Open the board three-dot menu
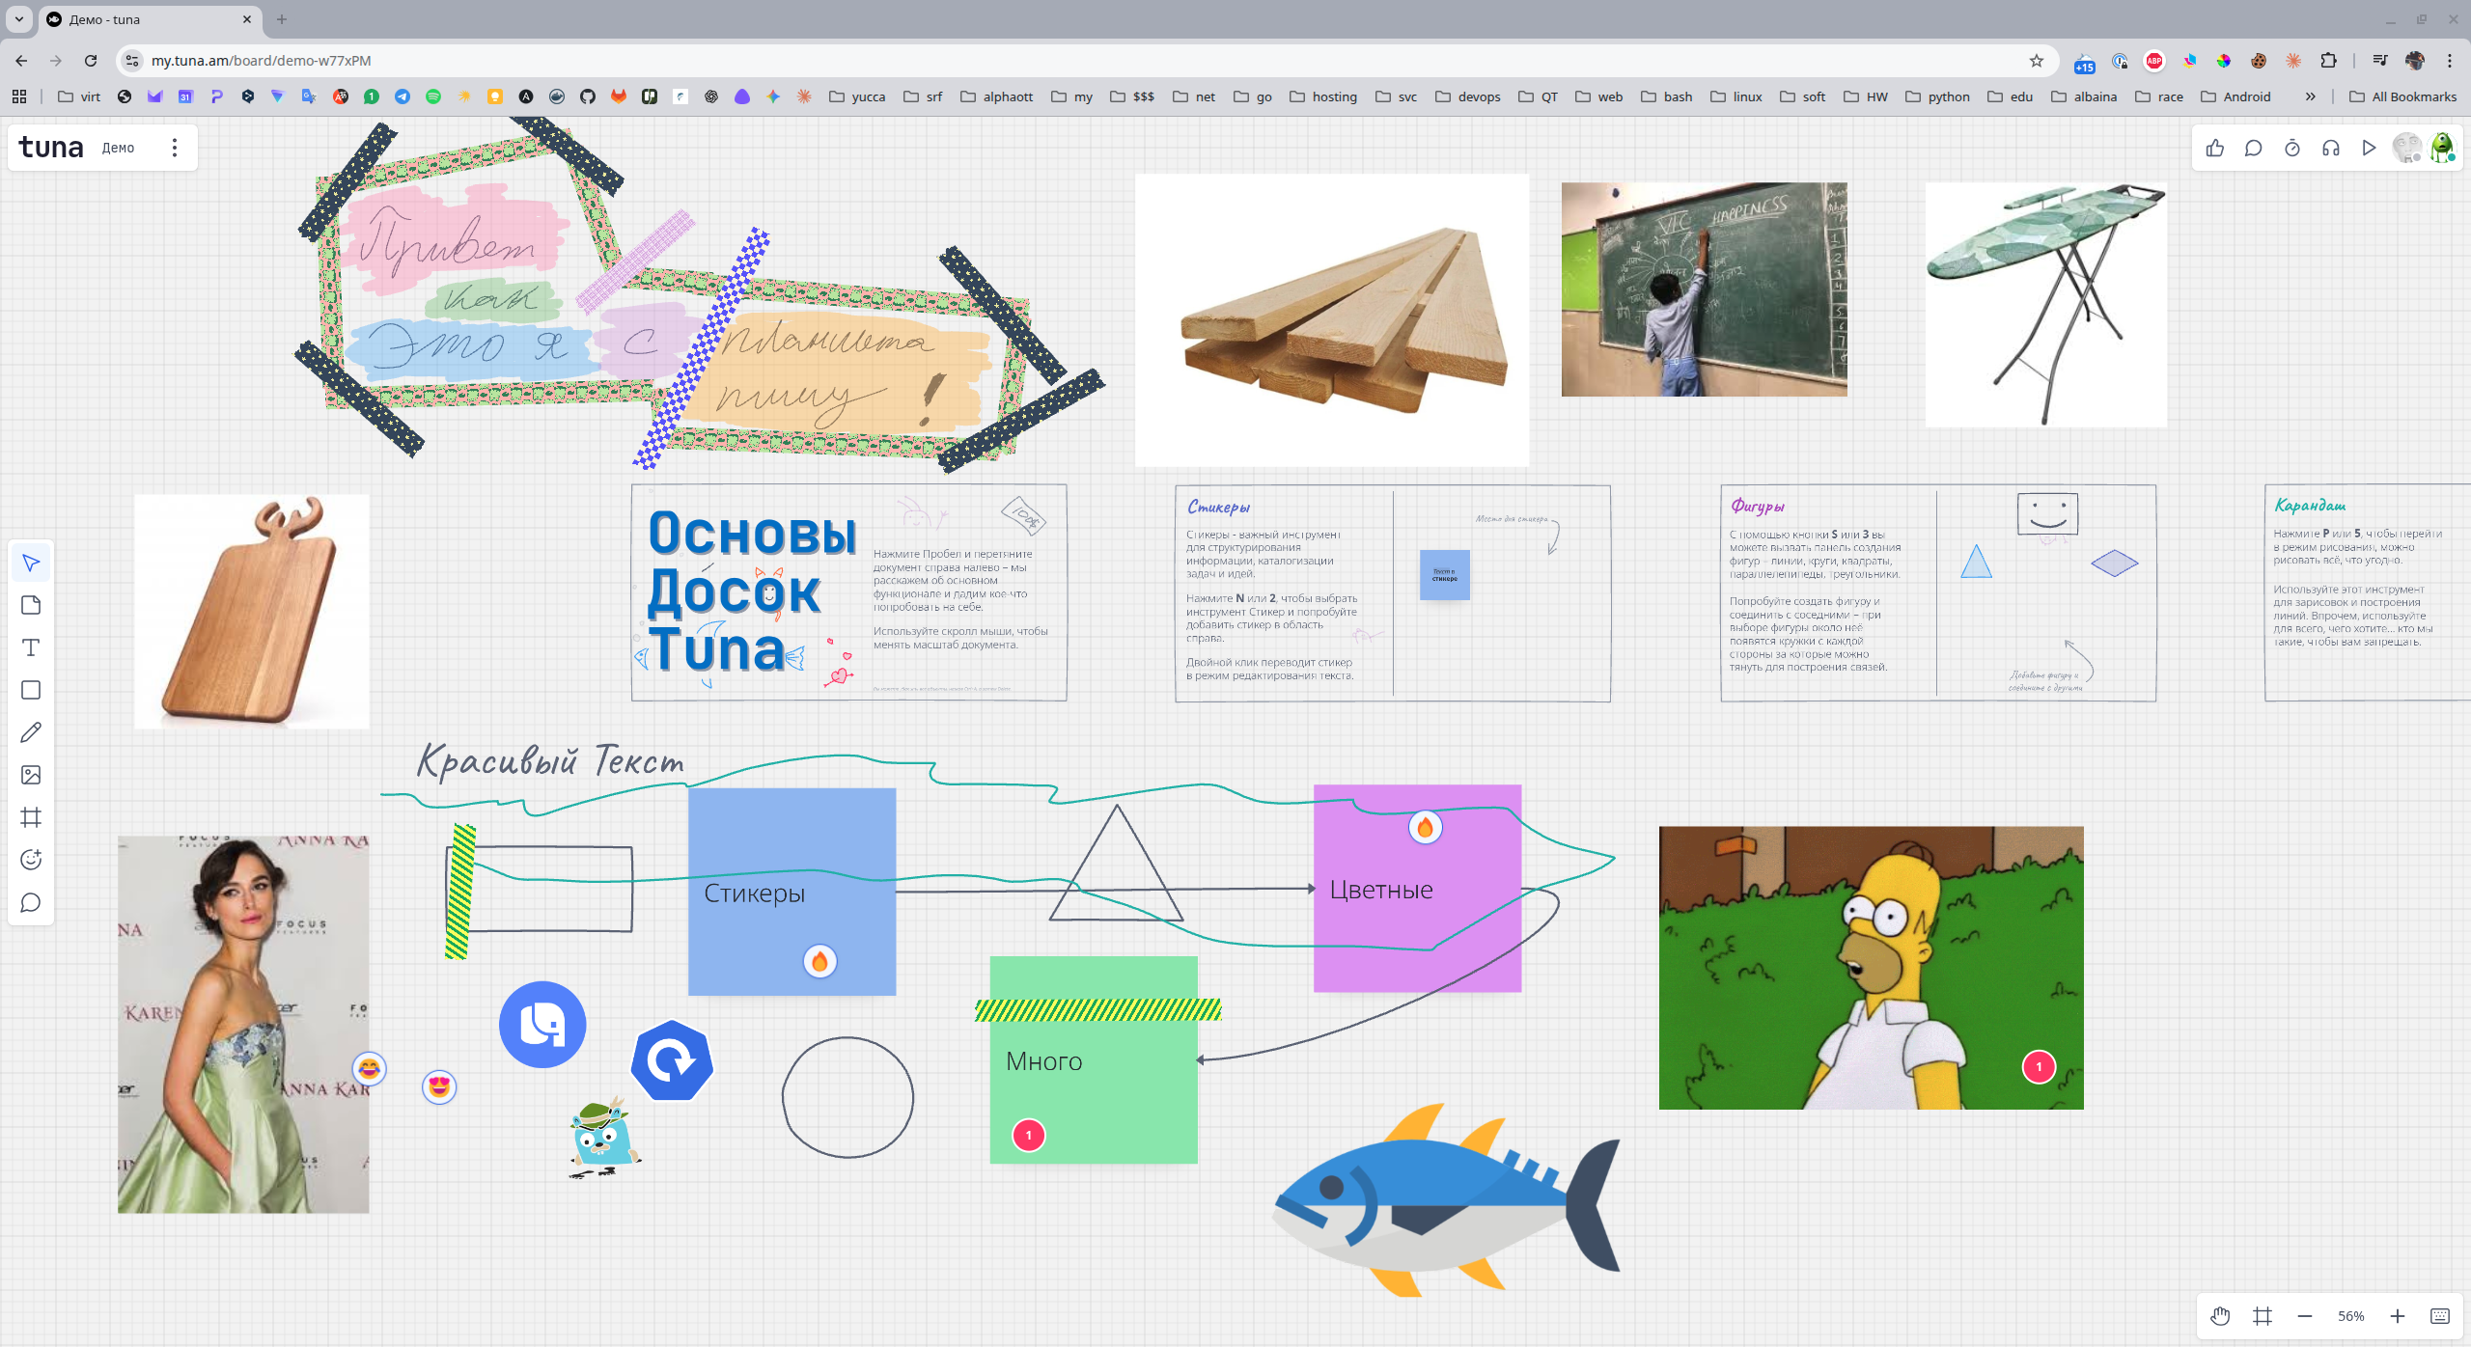 point(175,148)
